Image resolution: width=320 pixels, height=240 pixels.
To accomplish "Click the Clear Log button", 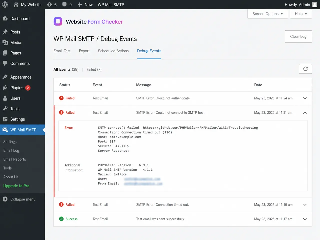I will [x=298, y=37].
